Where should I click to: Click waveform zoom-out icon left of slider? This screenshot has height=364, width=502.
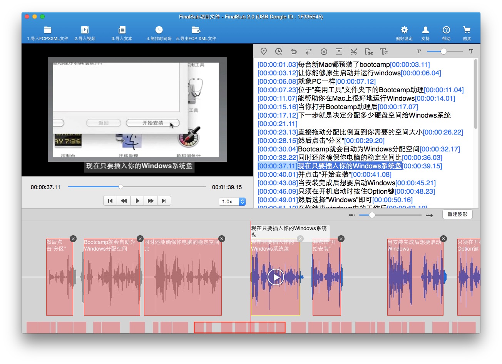tap(352, 215)
